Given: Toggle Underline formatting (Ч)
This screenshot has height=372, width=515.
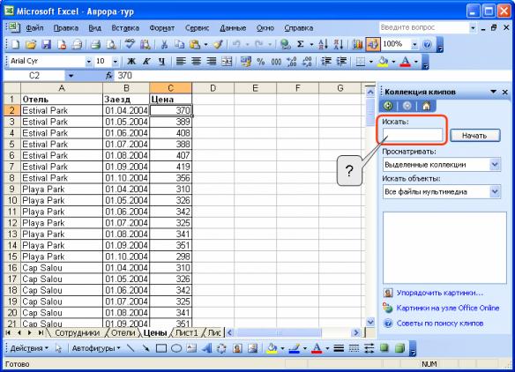Looking at the screenshot, I should [x=161, y=62].
